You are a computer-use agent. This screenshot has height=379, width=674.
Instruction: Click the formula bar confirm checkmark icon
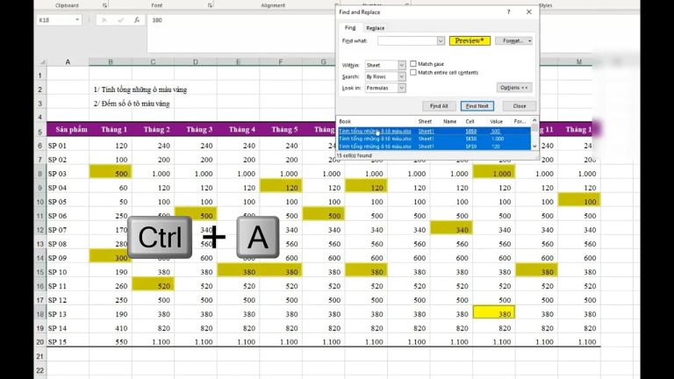tap(120, 20)
